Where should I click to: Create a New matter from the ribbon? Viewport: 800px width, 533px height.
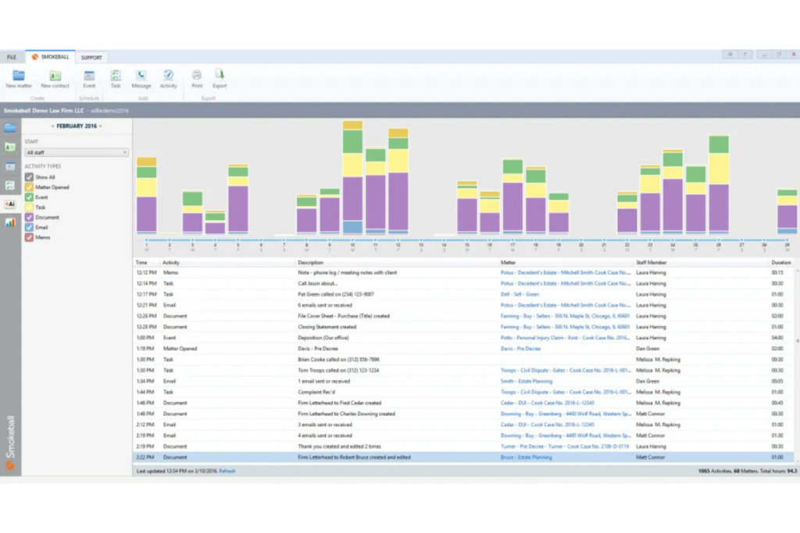point(19,79)
